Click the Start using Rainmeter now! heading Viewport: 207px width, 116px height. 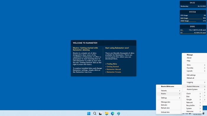pyautogui.click(x=117, y=48)
